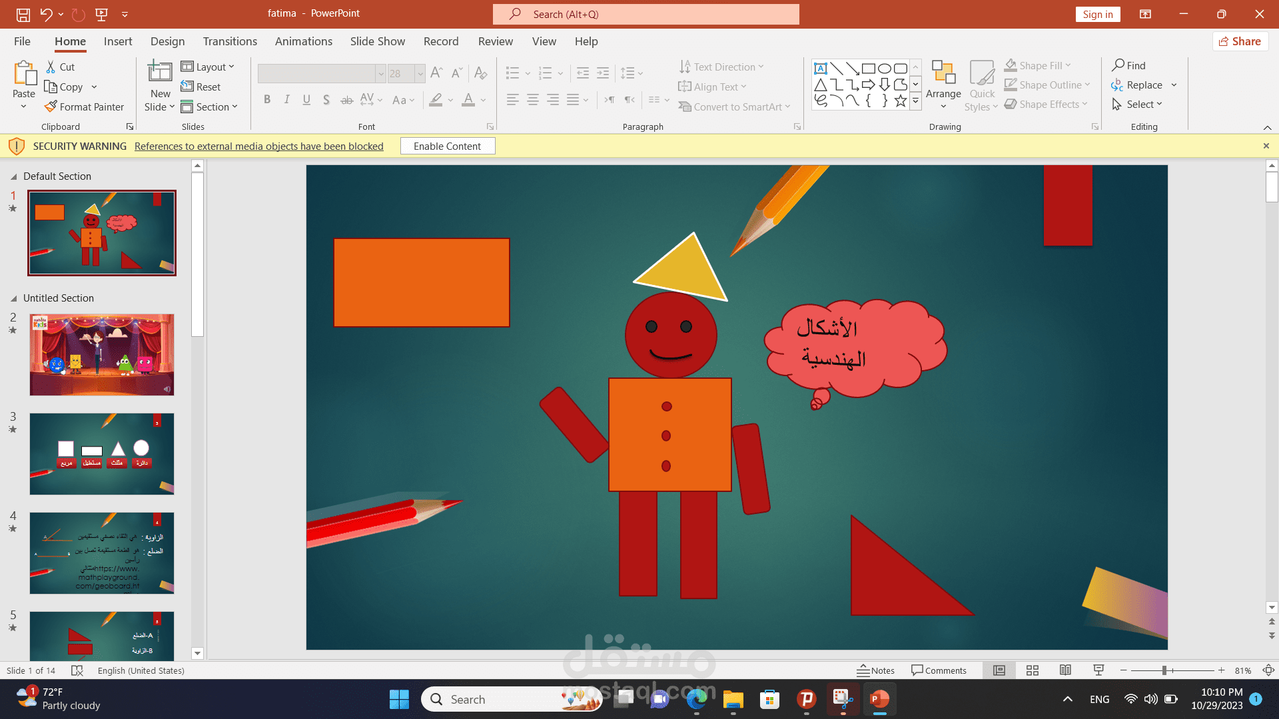Cut the selection with the scissors icon
The width and height of the screenshot is (1279, 719).
tap(51, 67)
